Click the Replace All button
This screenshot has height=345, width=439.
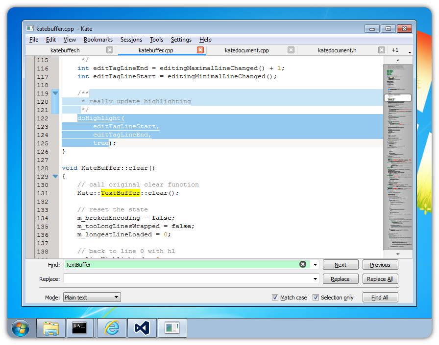click(x=380, y=279)
